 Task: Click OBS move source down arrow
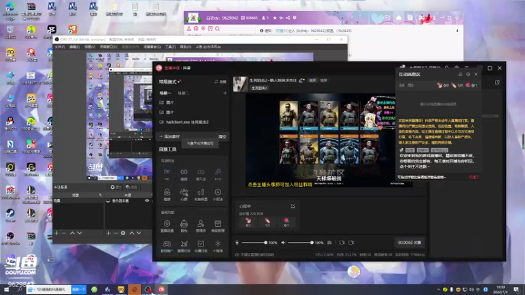[x=138, y=233]
